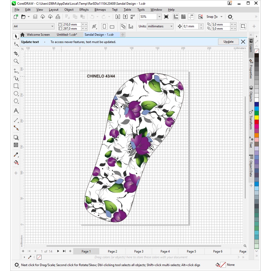Switch page to landscape orientation
The width and height of the screenshot is (271, 271).
112,27
